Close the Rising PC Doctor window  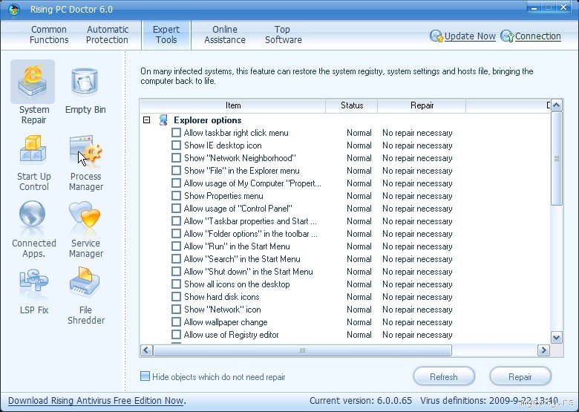point(563,7)
